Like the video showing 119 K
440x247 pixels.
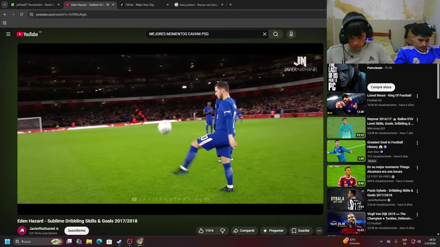[206, 231]
